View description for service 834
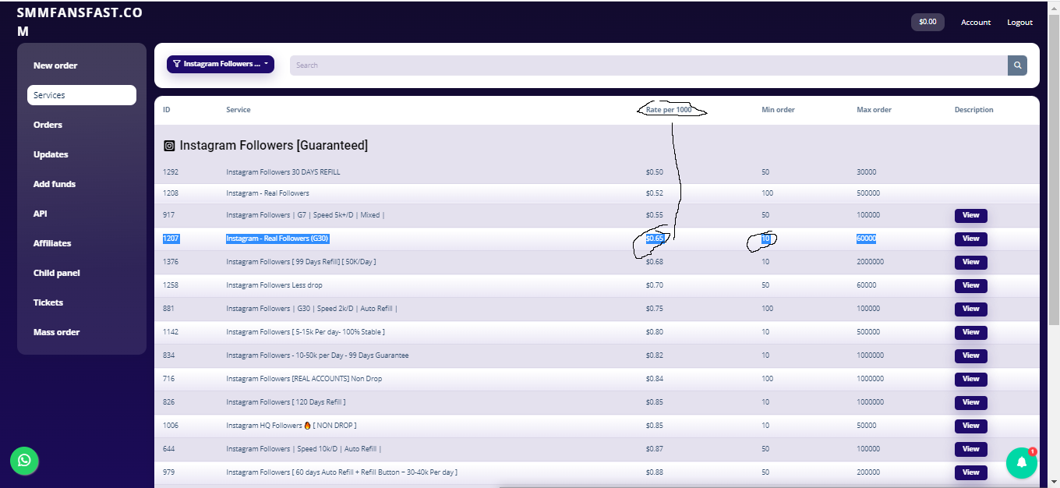The width and height of the screenshot is (1060, 488). (x=970, y=355)
